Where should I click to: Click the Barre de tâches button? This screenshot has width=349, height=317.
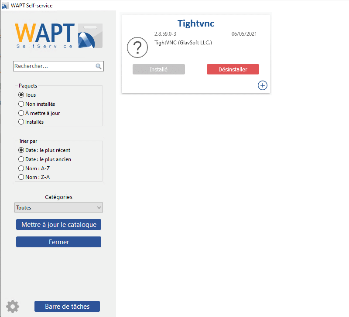(x=67, y=307)
